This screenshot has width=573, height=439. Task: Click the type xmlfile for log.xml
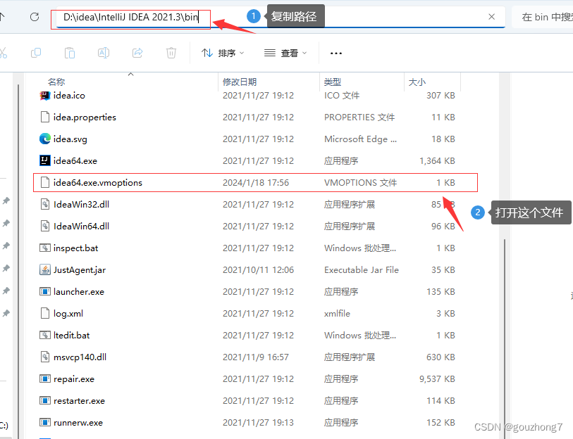pyautogui.click(x=337, y=314)
